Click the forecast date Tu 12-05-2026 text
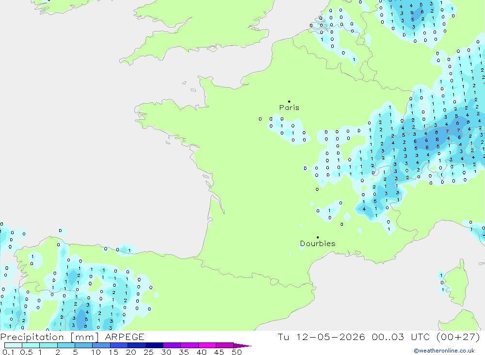The width and height of the screenshot is (485, 355). (x=322, y=337)
